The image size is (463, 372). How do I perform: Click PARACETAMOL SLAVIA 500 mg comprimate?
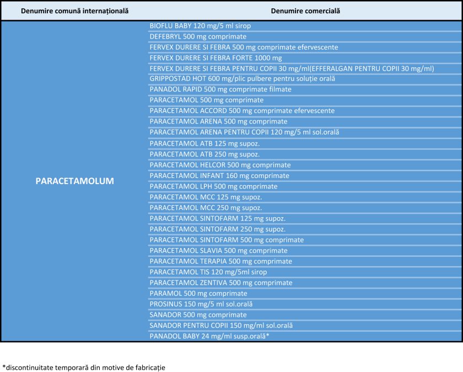pyautogui.click(x=305, y=251)
